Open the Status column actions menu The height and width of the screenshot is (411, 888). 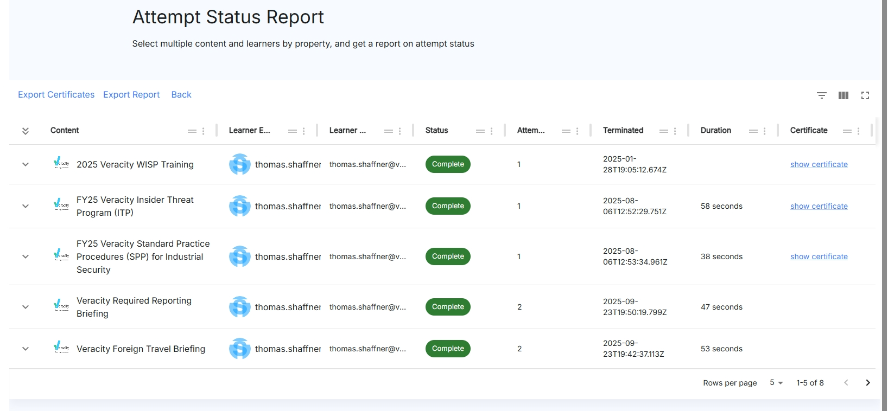click(492, 131)
